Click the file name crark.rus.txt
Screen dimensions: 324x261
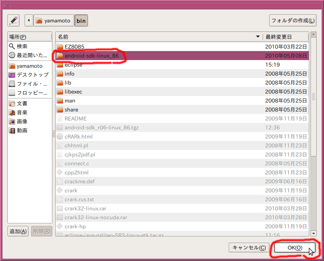point(79,199)
